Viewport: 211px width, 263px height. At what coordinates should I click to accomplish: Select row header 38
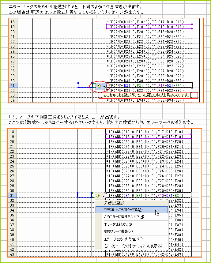click(12, 230)
